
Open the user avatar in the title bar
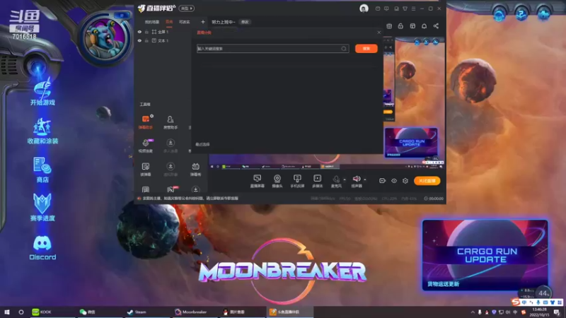[x=364, y=8]
